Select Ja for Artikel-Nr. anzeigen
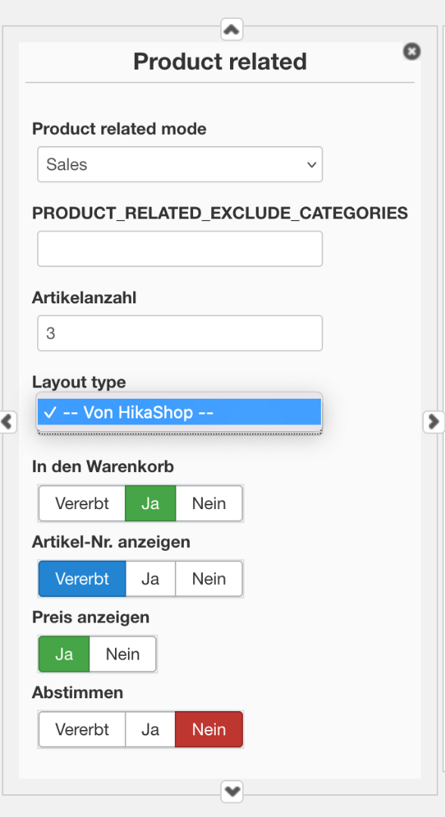Screen dimensions: 445x817 pyautogui.click(x=150, y=579)
